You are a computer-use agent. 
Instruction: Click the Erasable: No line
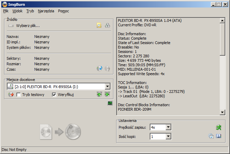tap(128, 47)
